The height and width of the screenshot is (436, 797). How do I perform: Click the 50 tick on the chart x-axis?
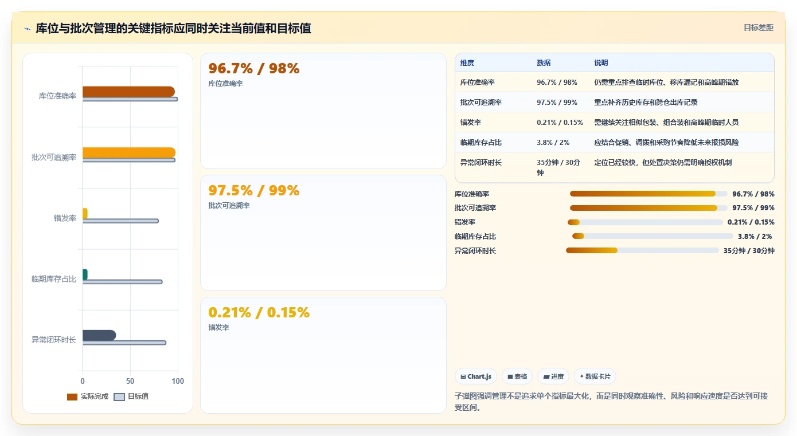(x=130, y=382)
